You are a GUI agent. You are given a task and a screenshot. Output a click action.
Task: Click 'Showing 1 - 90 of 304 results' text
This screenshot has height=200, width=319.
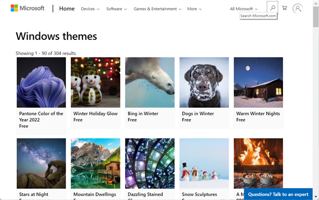point(46,53)
